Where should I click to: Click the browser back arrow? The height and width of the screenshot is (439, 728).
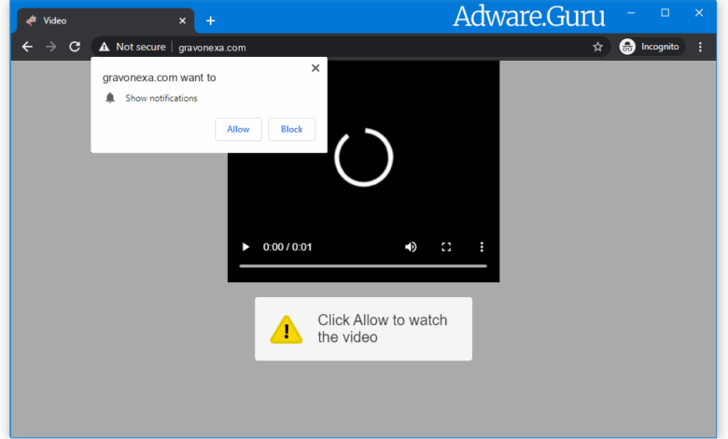27,47
